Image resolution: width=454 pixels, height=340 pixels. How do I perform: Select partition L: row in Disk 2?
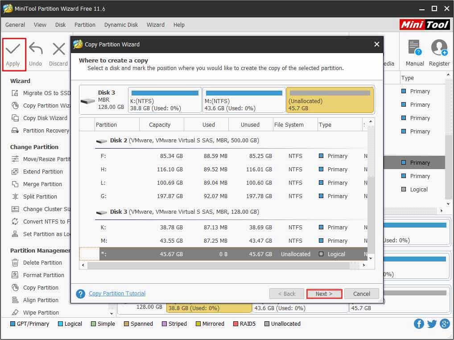[223, 183]
